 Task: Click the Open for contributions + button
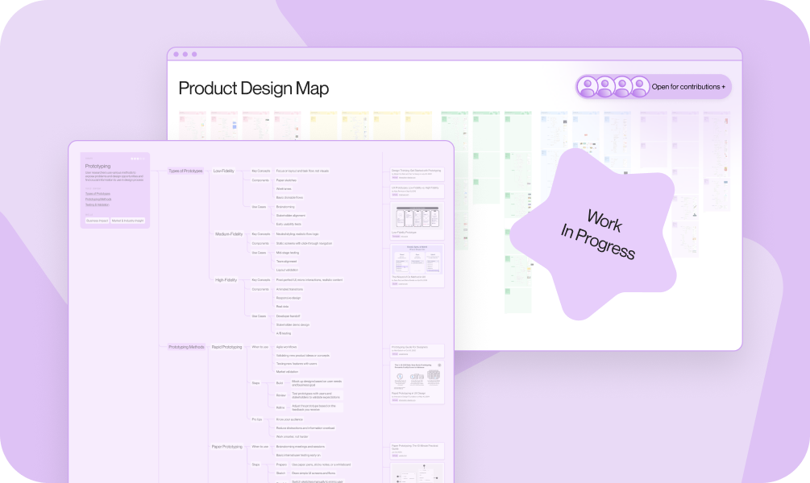coord(654,87)
